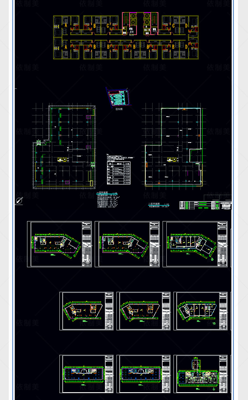Click the title block with green bars

tap(205, 205)
